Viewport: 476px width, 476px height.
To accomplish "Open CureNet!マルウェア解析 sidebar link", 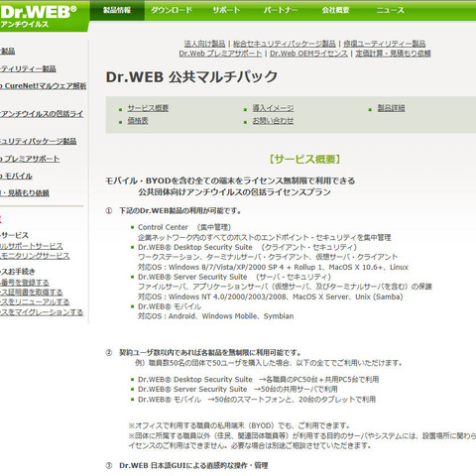I will (x=43, y=86).
